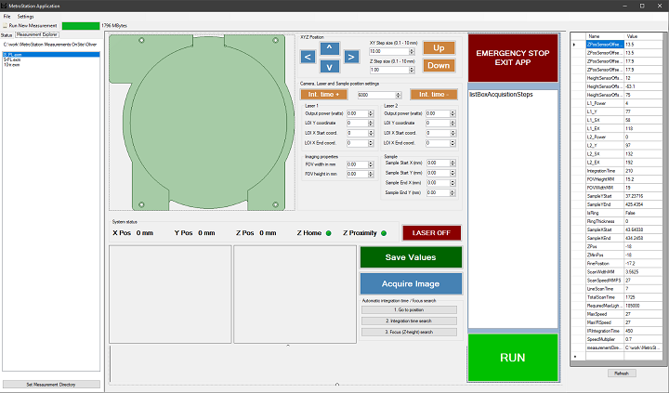Open the Settings menu
The image size is (669, 393).
click(x=25, y=17)
